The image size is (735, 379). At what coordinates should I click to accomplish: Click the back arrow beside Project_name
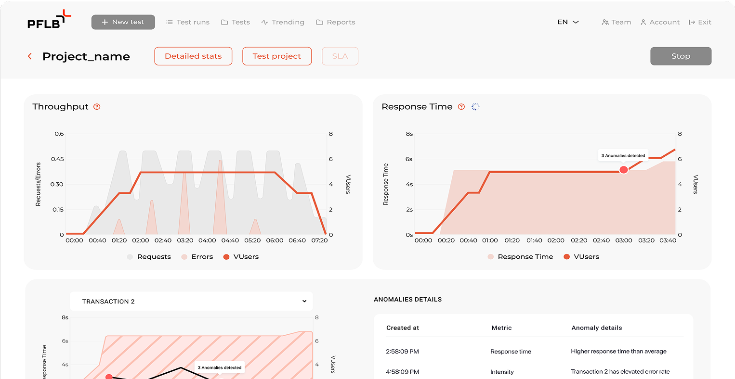click(x=30, y=56)
